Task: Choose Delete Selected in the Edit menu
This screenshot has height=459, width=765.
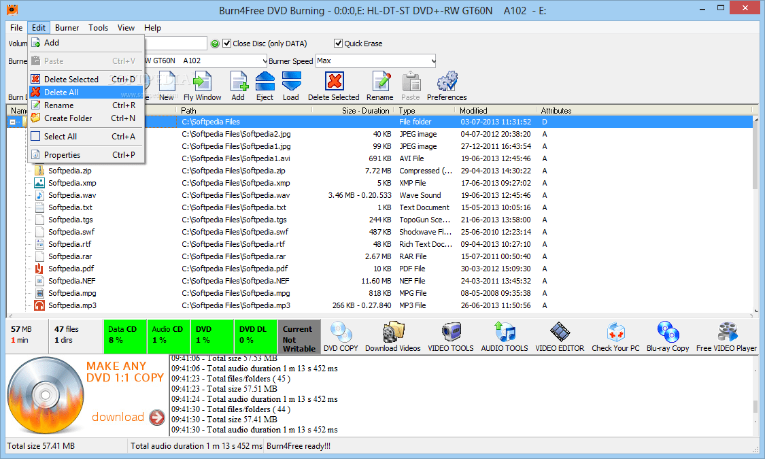Action: tap(86, 79)
